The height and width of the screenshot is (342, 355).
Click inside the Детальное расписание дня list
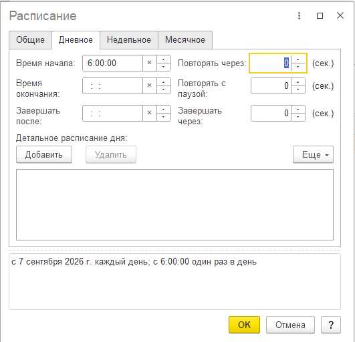(174, 204)
